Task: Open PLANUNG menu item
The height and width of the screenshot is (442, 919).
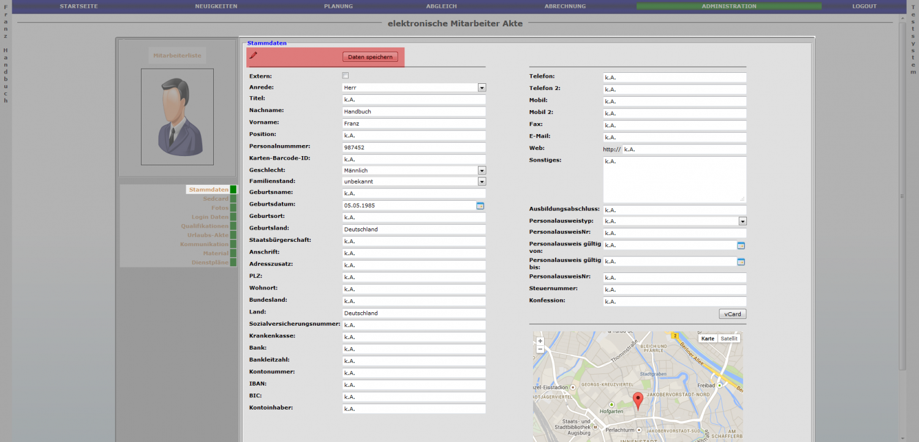Action: (x=338, y=6)
